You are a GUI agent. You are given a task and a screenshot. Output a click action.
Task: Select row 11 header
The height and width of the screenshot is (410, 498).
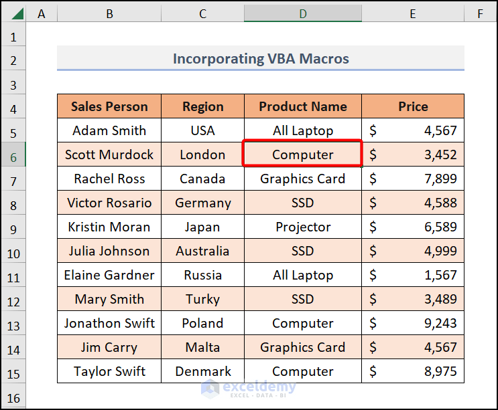[x=13, y=275]
